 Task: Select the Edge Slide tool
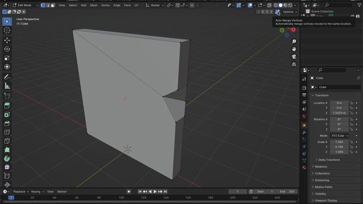pos(7,176)
